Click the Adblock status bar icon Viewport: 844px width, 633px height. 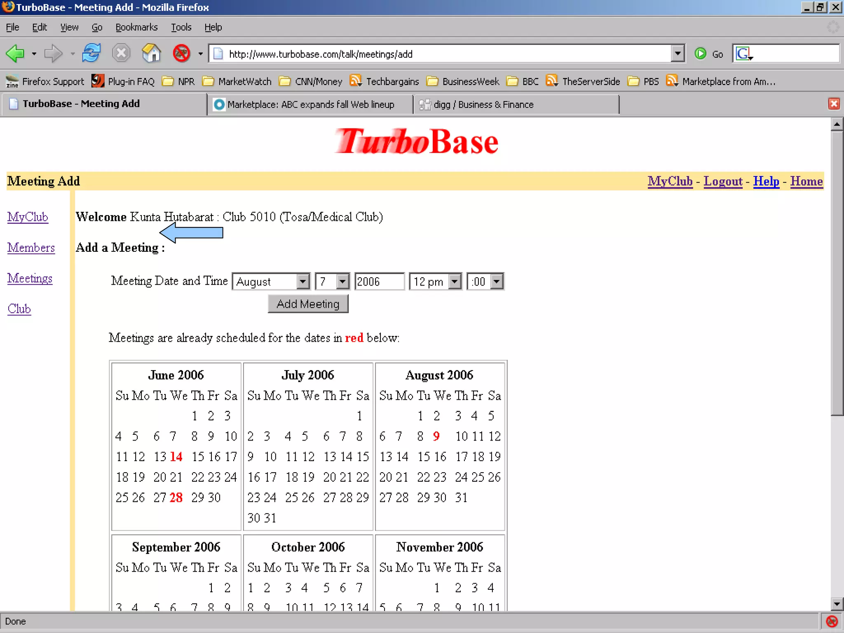832,621
